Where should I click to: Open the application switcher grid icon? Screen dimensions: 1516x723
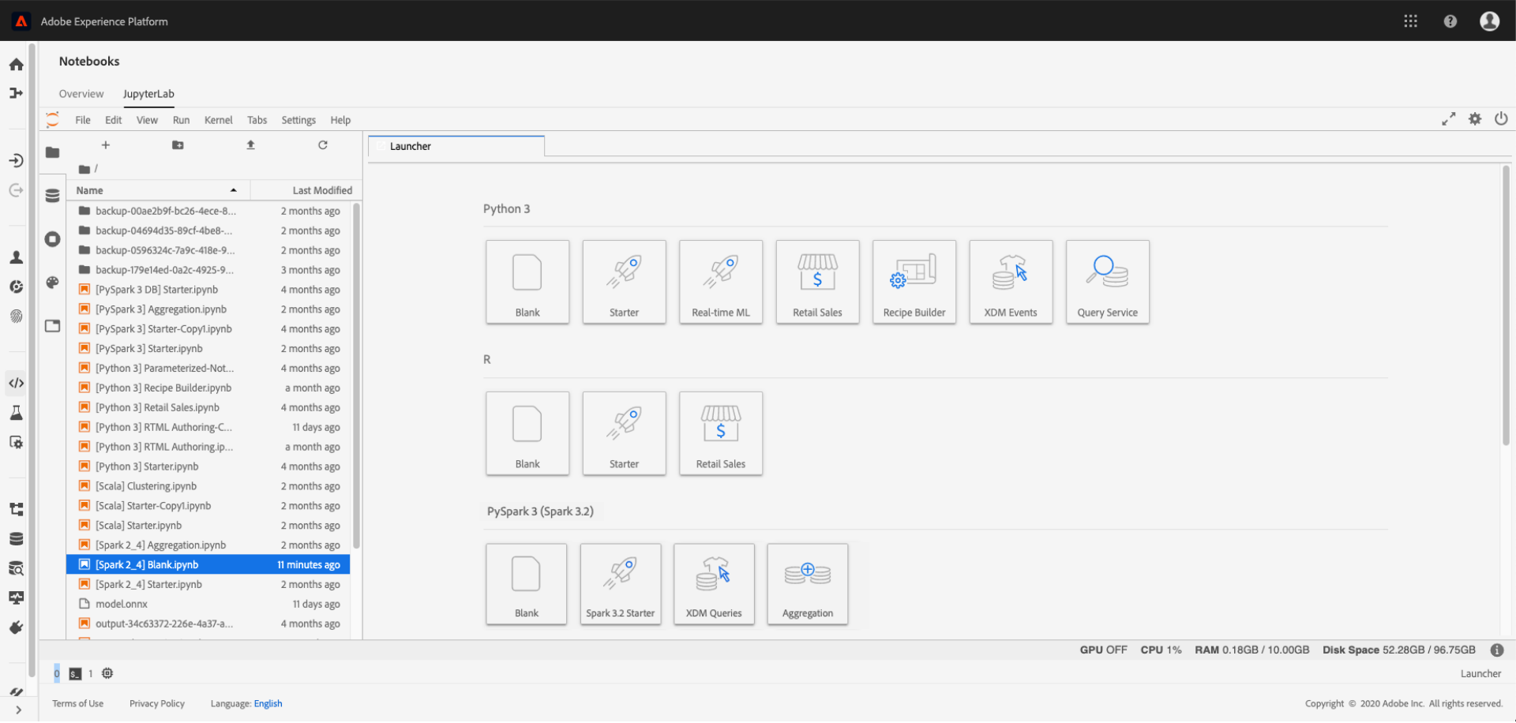pyautogui.click(x=1411, y=21)
